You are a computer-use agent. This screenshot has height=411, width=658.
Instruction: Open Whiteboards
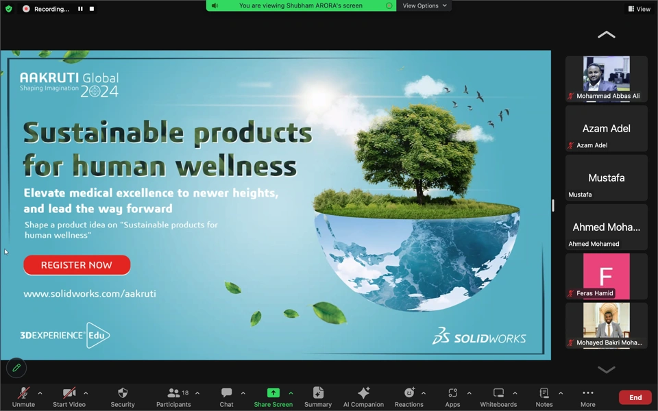(x=498, y=397)
